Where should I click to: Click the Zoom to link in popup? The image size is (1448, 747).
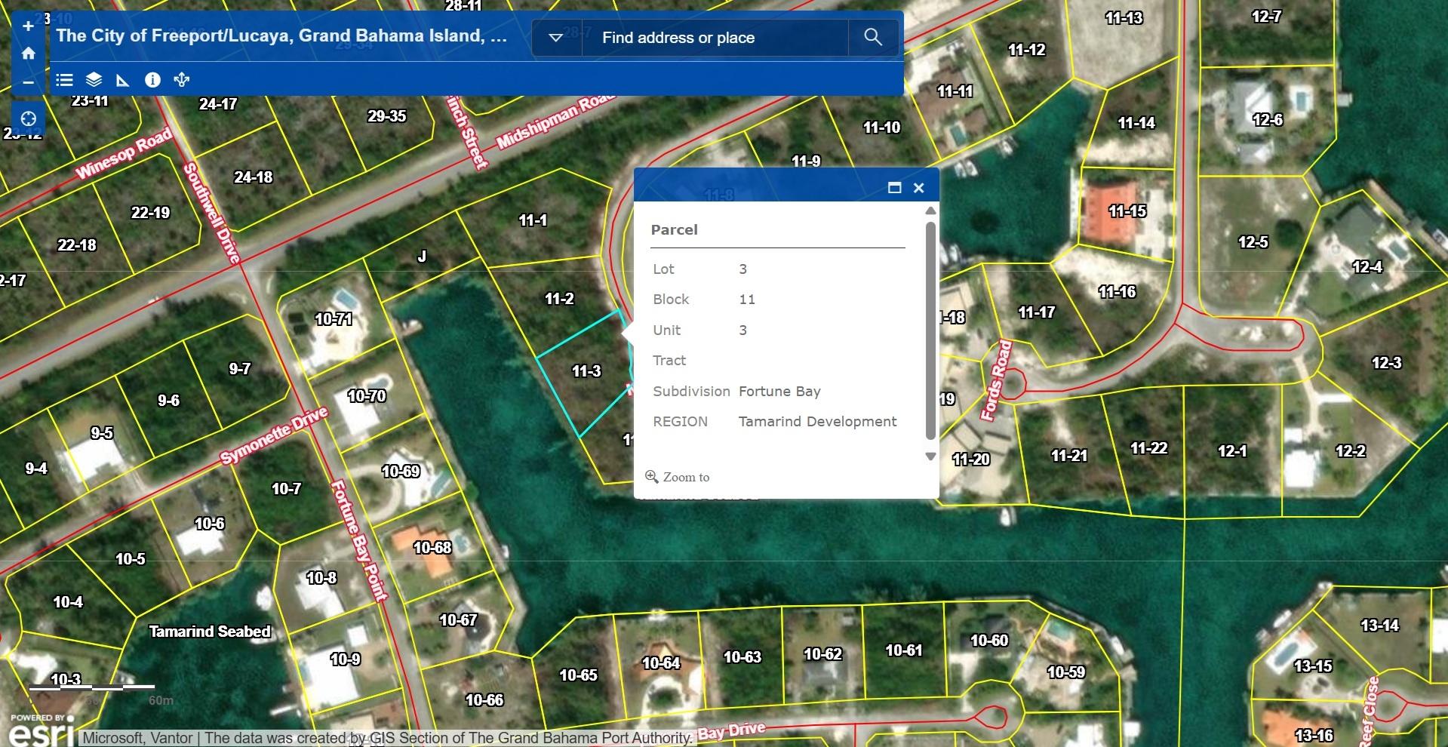click(x=685, y=477)
